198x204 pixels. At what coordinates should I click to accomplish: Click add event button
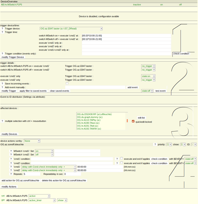[x=132, y=87]
